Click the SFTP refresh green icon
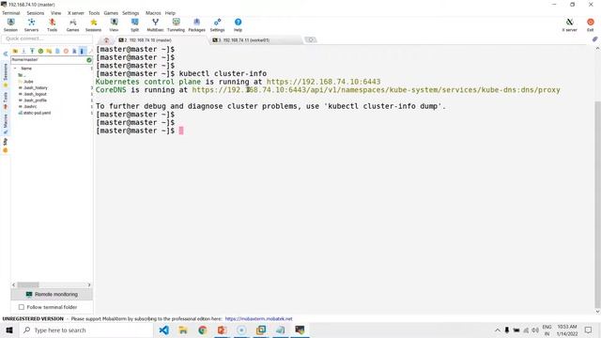 click(40, 51)
